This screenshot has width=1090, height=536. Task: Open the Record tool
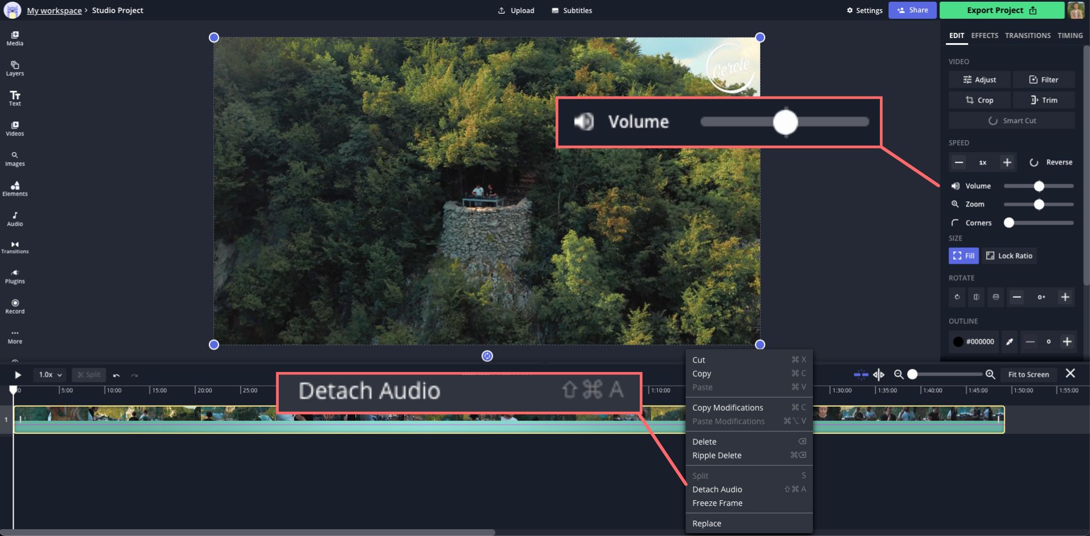[15, 306]
